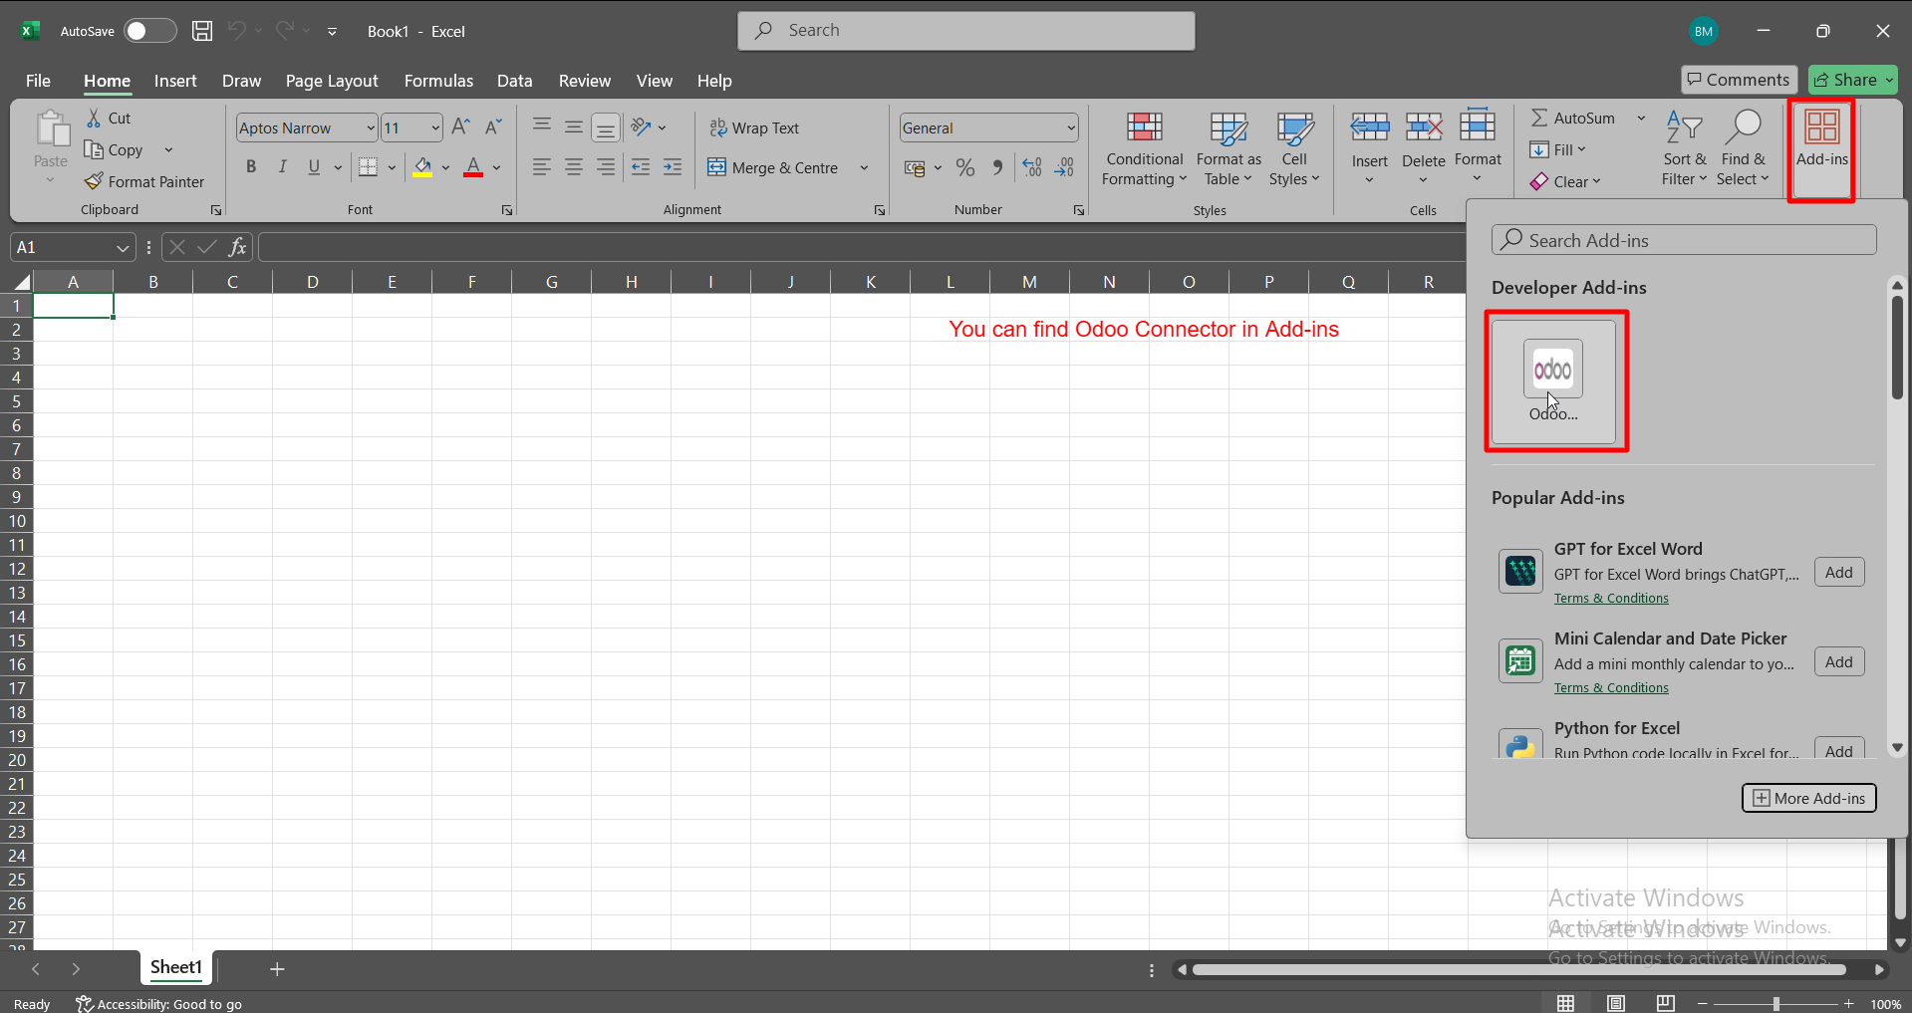Click the More Add-ins button

click(1808, 798)
